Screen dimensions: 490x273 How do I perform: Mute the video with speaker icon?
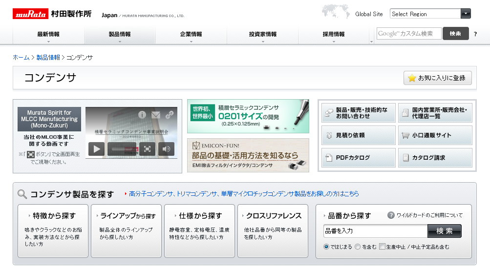pos(167,149)
